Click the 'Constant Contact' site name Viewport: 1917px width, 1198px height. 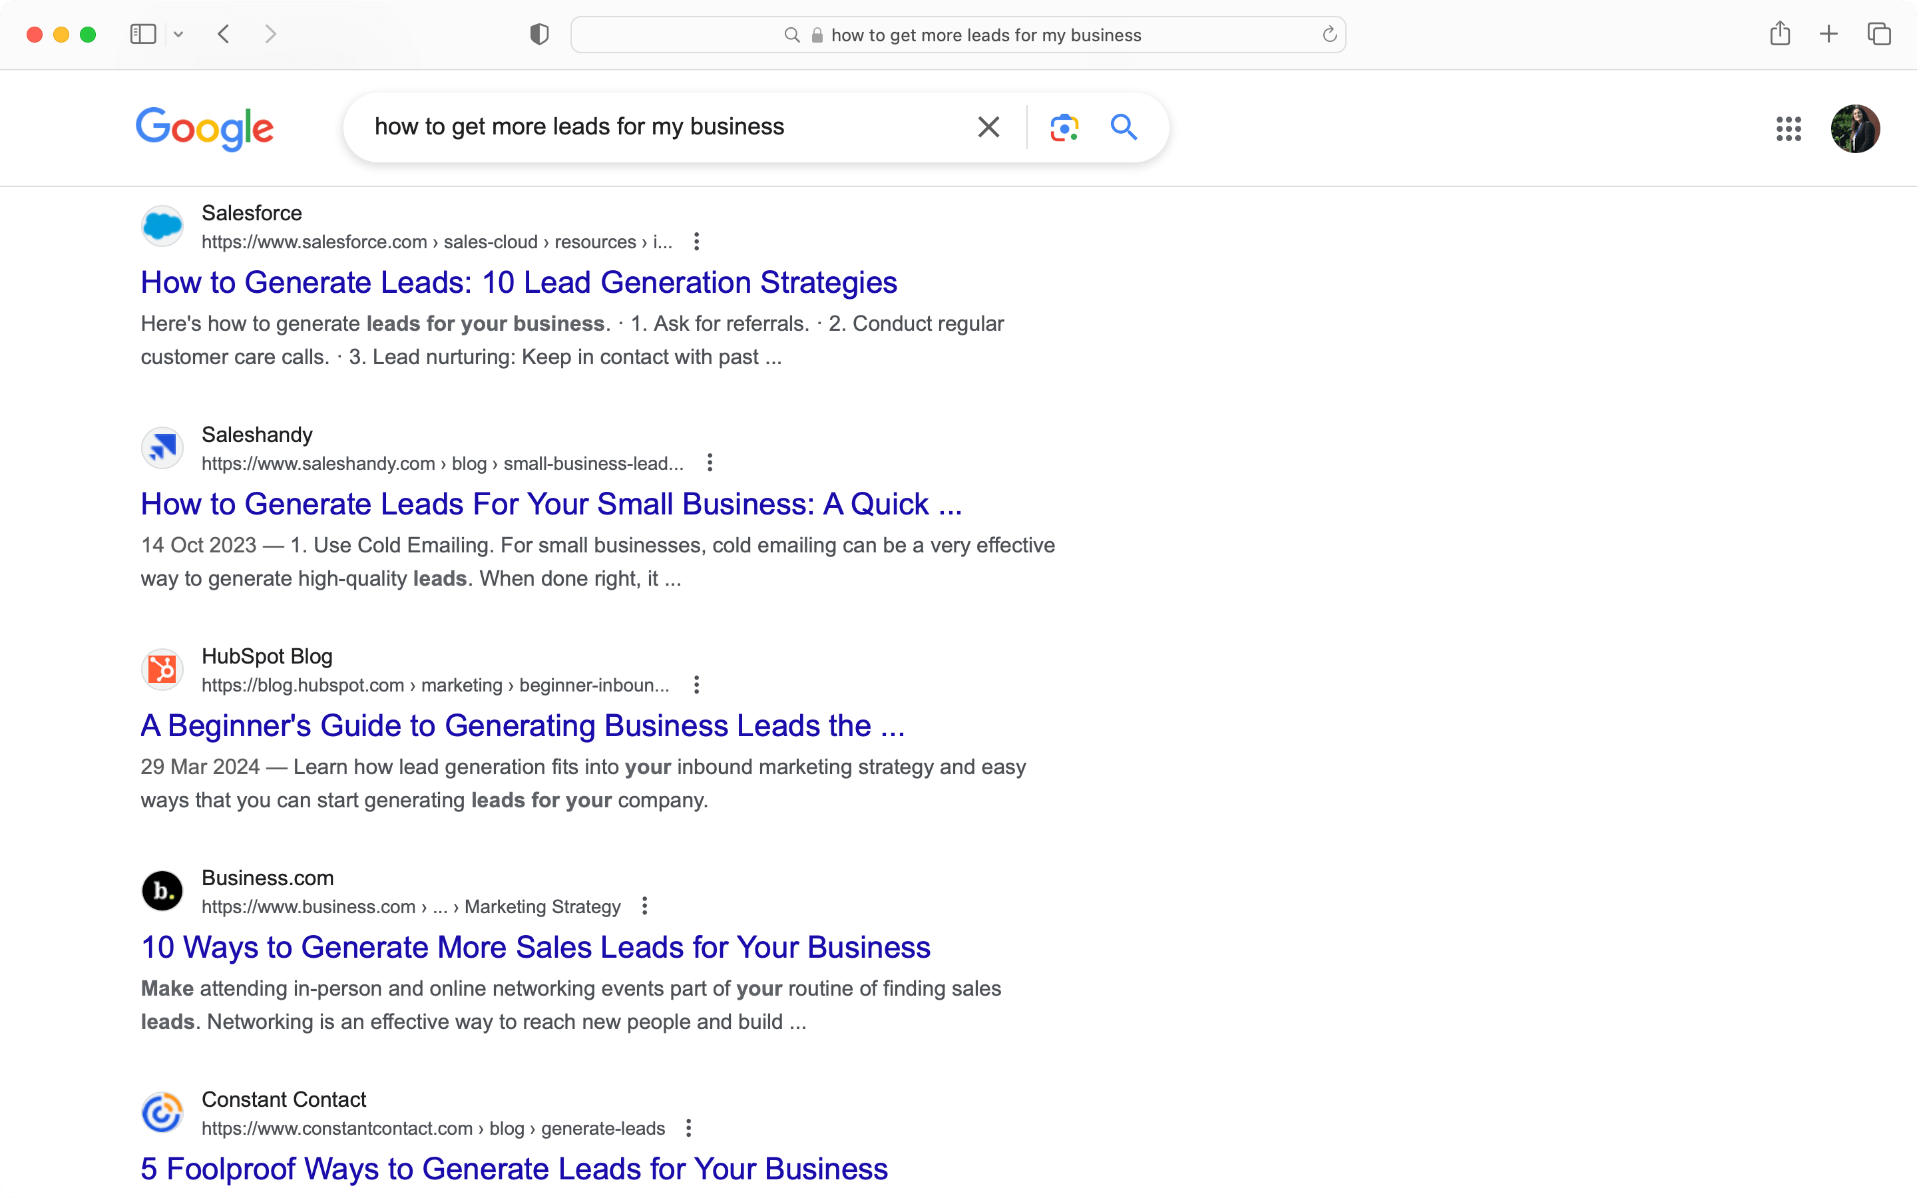(284, 1099)
